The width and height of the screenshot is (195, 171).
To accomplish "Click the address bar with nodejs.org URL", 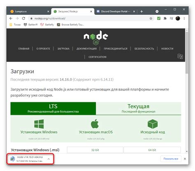I will coord(91,18).
